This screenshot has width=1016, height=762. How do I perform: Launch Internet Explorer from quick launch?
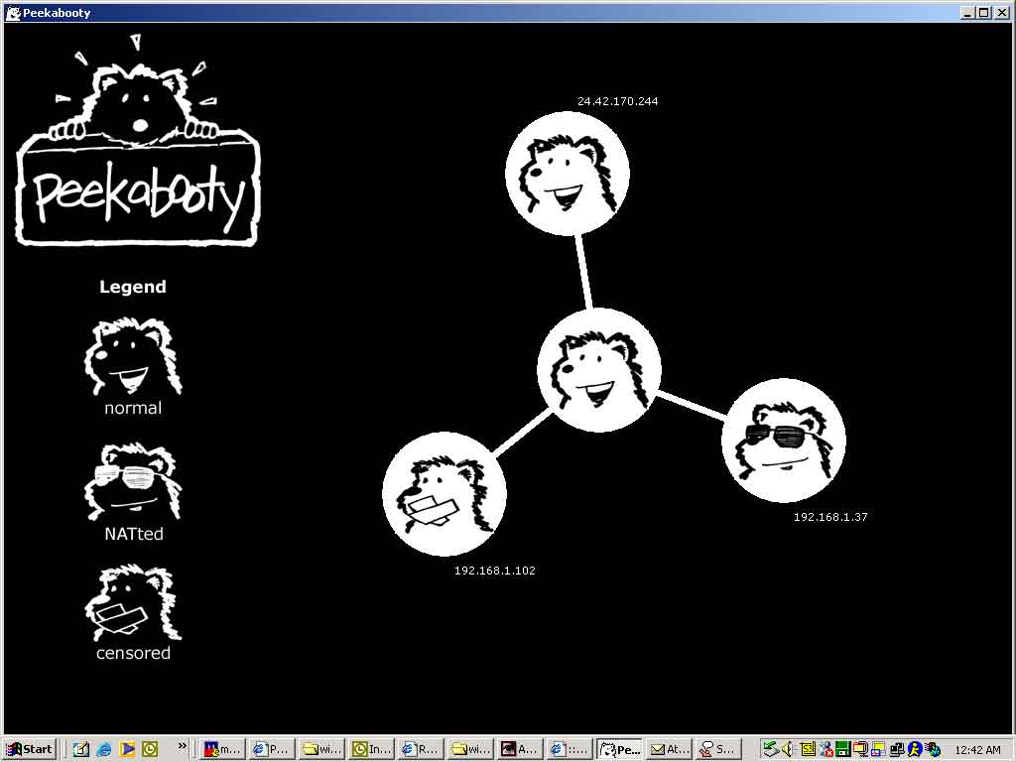[103, 749]
